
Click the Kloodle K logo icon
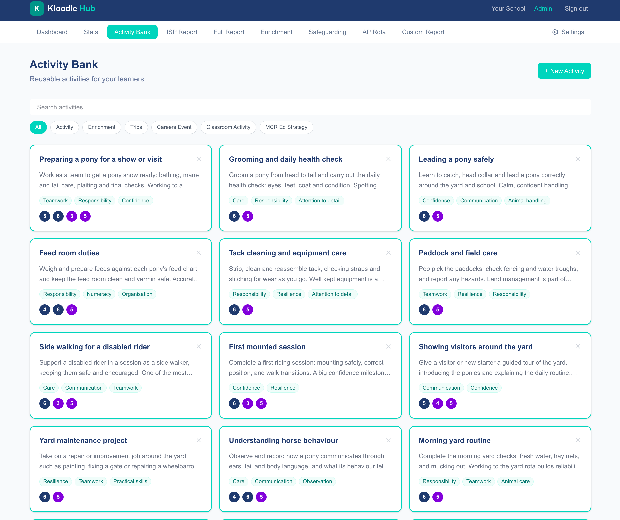pos(37,8)
